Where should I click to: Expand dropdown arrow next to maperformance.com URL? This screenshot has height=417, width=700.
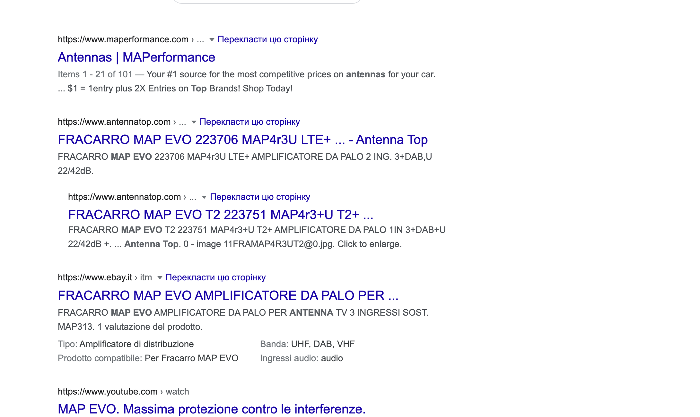(212, 40)
